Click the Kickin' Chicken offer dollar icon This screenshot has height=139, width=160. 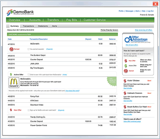click(125, 81)
